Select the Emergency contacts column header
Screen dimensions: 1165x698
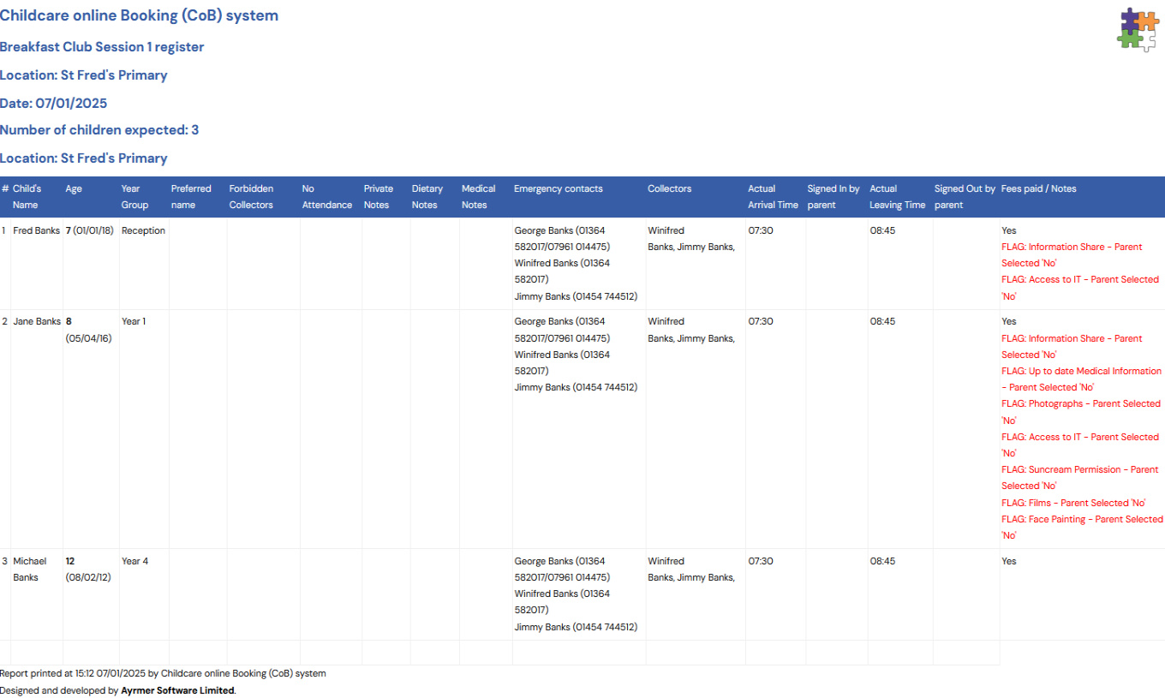pos(558,189)
